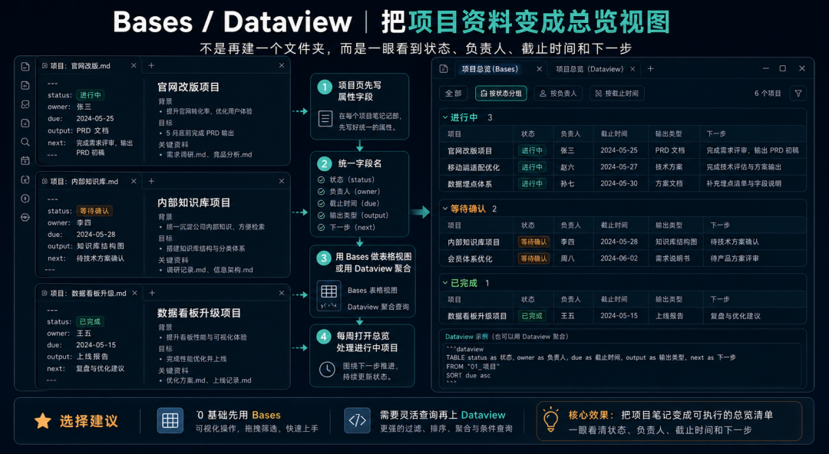The width and height of the screenshot is (829, 454).
Task: Click the star icon beside 选择建议
Action: point(43,421)
